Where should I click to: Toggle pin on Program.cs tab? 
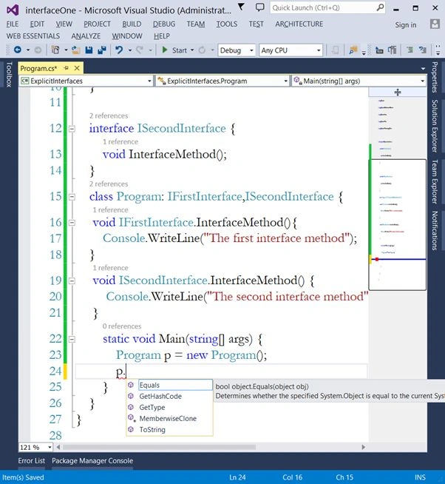pos(66,68)
